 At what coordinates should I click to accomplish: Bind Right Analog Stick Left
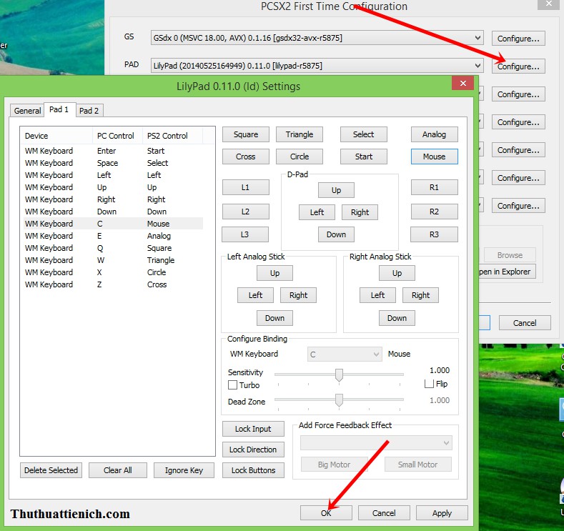click(377, 295)
